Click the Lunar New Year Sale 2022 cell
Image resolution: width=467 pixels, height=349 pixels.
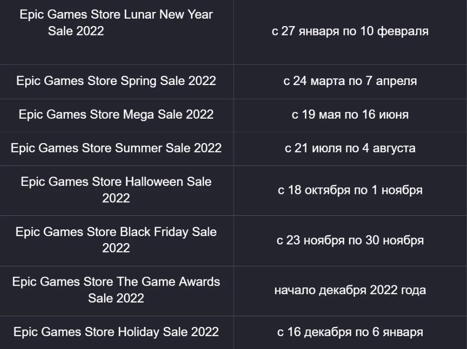116,23
